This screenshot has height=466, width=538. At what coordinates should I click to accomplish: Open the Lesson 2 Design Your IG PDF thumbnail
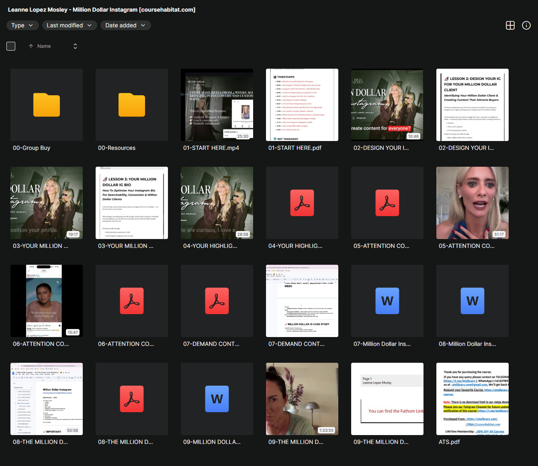point(473,105)
